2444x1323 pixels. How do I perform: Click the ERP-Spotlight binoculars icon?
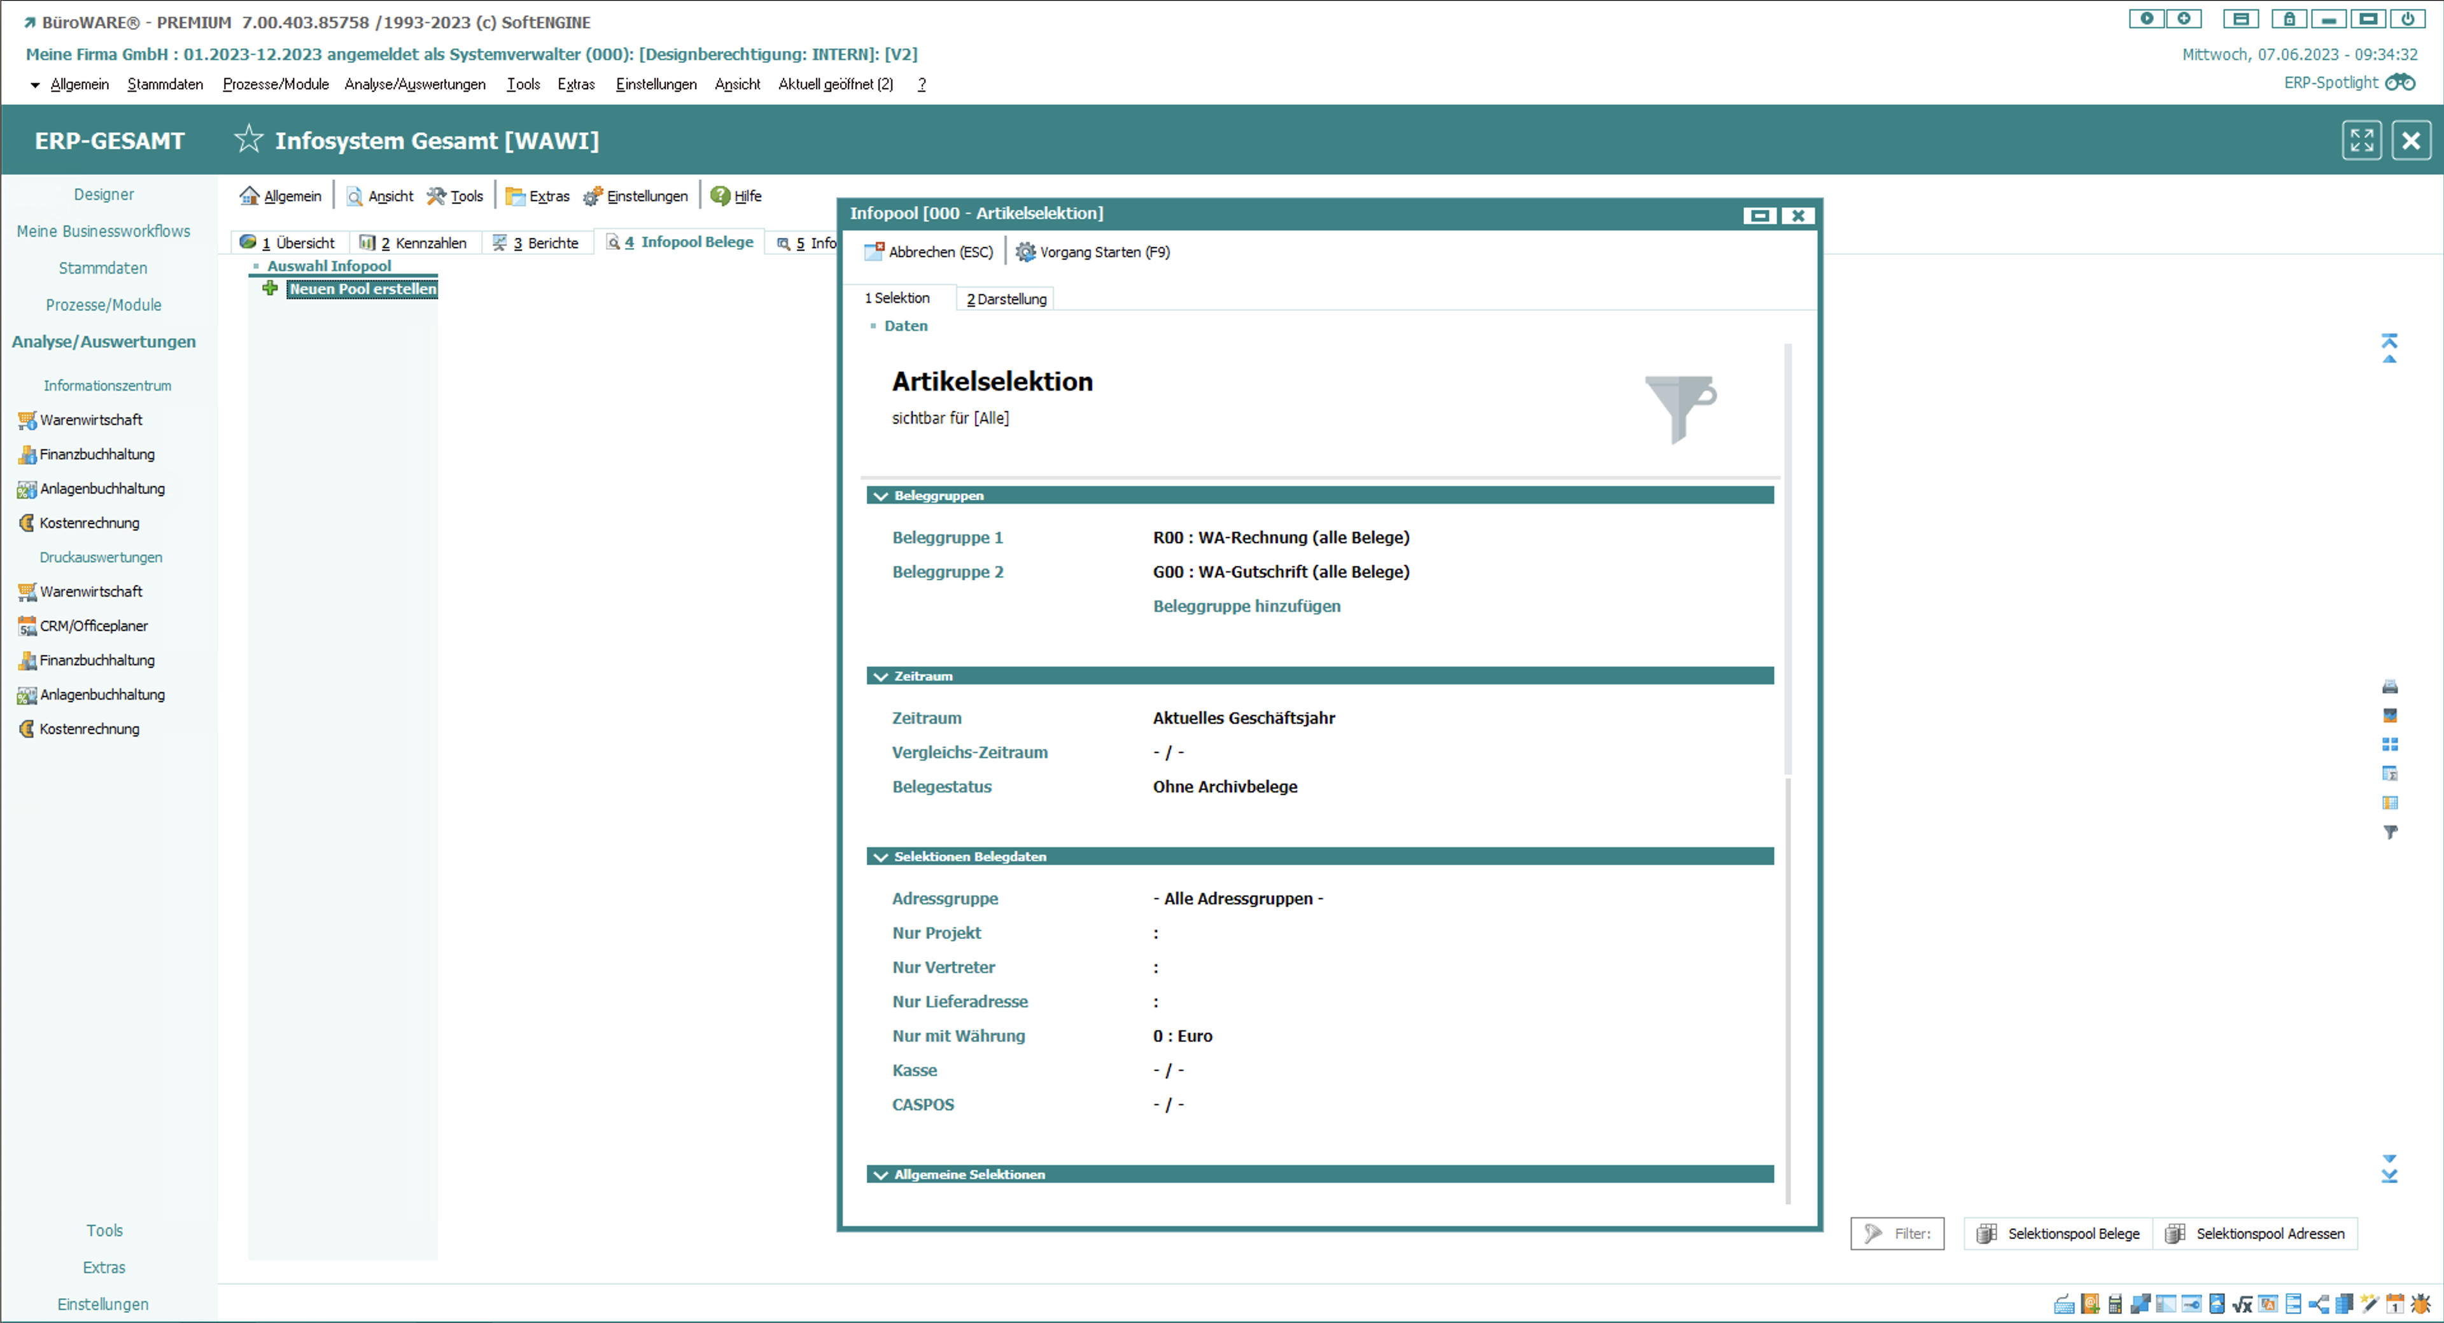pos(2400,83)
